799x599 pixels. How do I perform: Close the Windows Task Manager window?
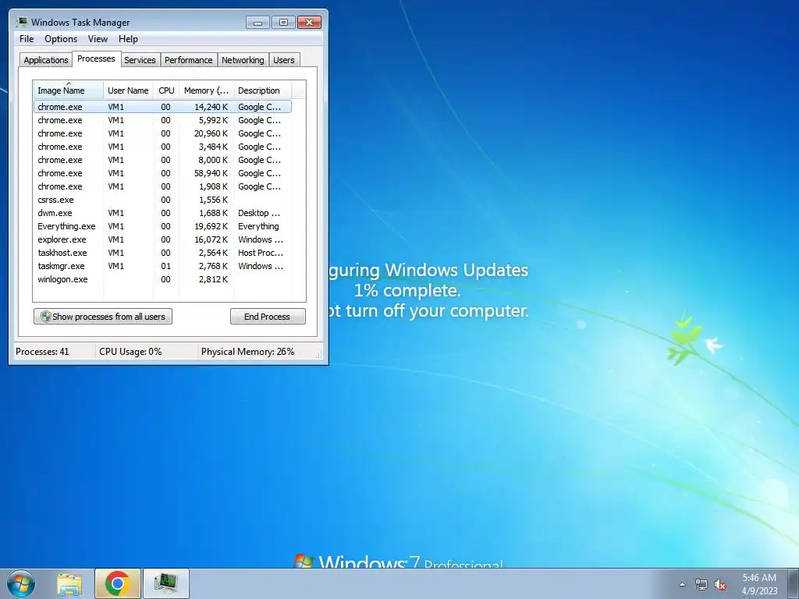click(x=309, y=23)
